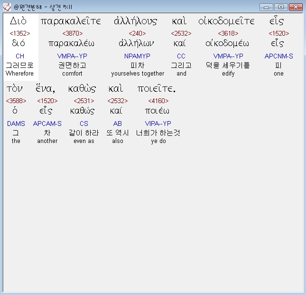
Task: Click the Korean gloss 같이 하라
Action: tap(83, 133)
